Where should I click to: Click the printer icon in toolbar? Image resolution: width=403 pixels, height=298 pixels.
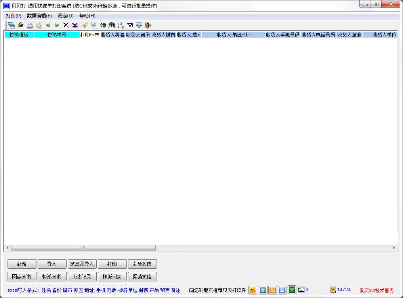click(x=30, y=25)
